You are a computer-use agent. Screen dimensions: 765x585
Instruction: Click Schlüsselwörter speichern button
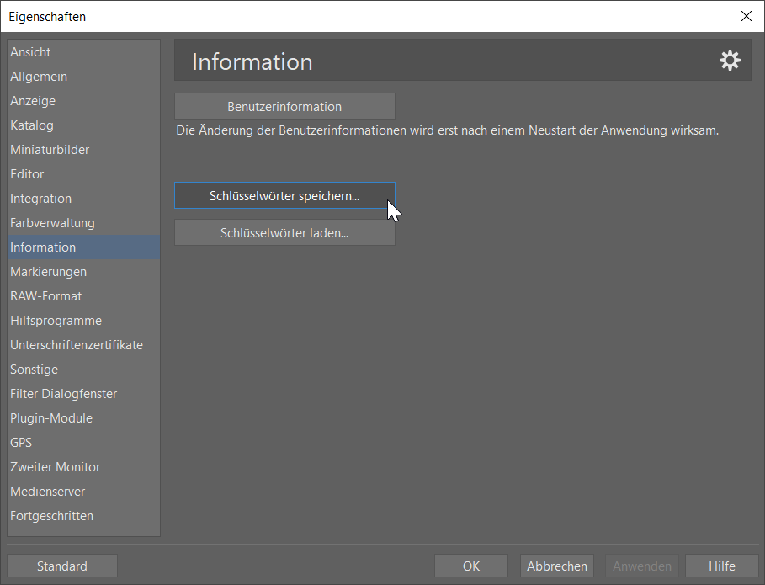tap(284, 196)
